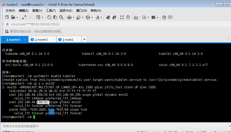Click the Xftp swirl icon
Image resolution: width=231 pixels, height=132 pixels.
pos(108,17)
